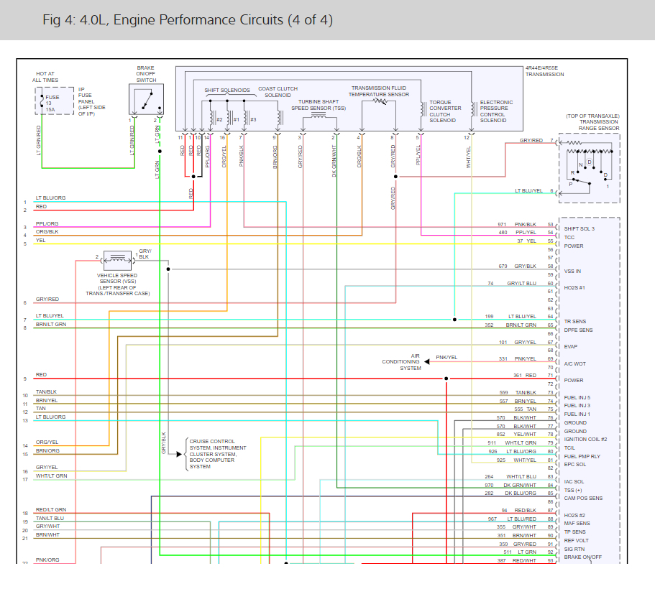Click the Cruise Control System arrow
655x589 pixels.
tap(179, 454)
